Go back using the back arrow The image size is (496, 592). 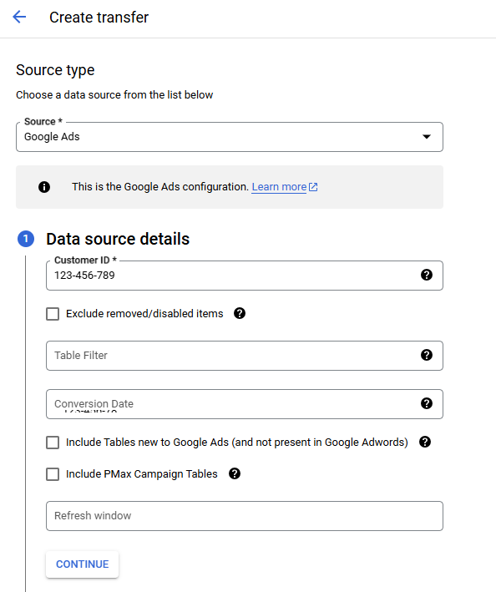click(19, 17)
